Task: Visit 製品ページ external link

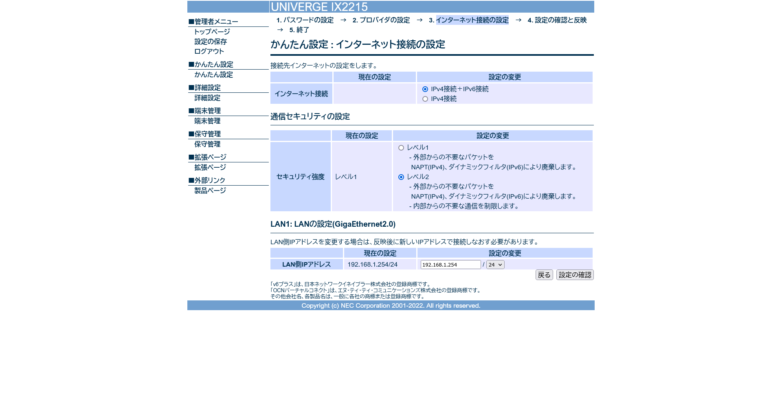Action: pos(210,190)
